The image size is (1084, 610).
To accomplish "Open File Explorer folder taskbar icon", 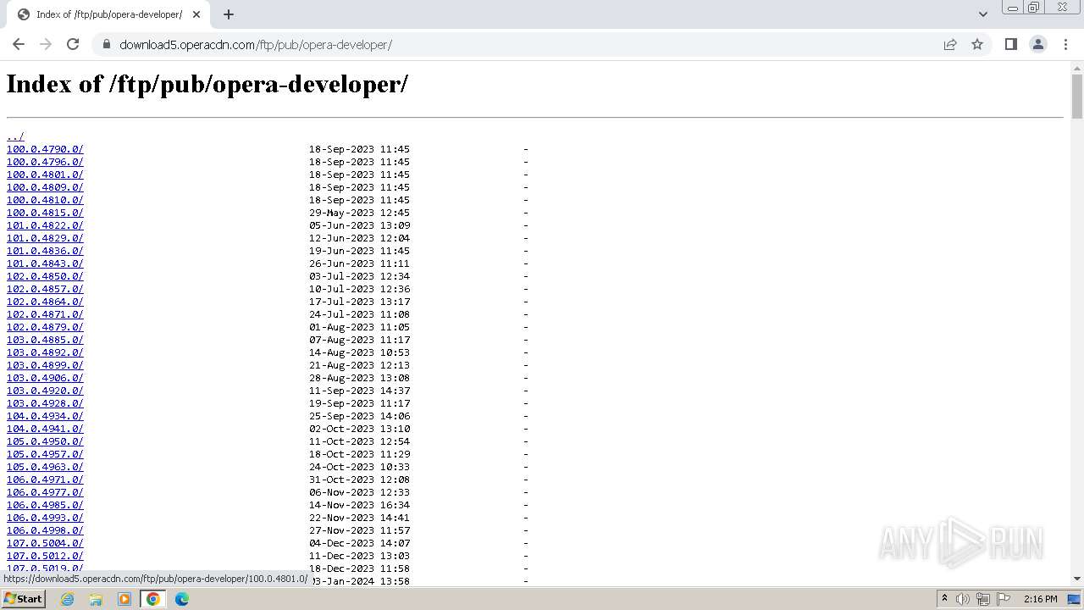I will pos(96,599).
